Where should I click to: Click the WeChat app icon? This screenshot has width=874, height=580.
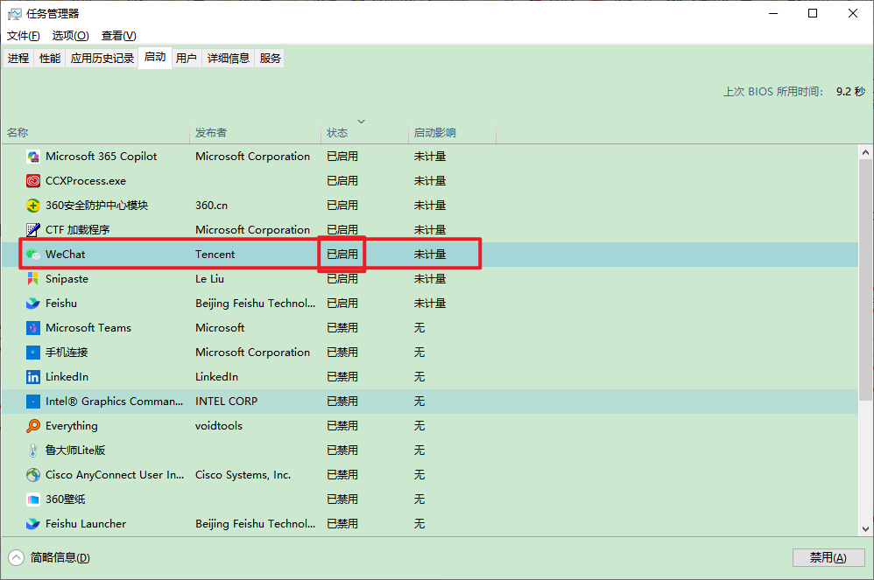(33, 255)
